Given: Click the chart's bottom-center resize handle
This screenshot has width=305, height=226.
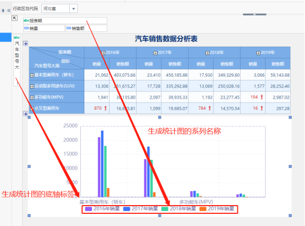Looking at the screenshot, I should 160,216.
